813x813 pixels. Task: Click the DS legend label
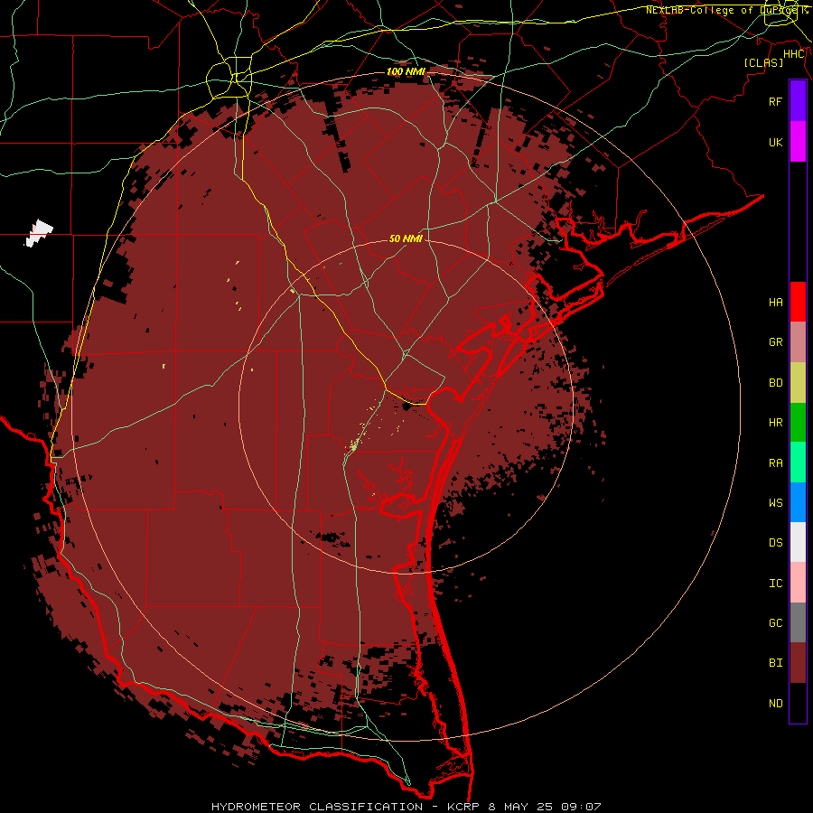775,543
